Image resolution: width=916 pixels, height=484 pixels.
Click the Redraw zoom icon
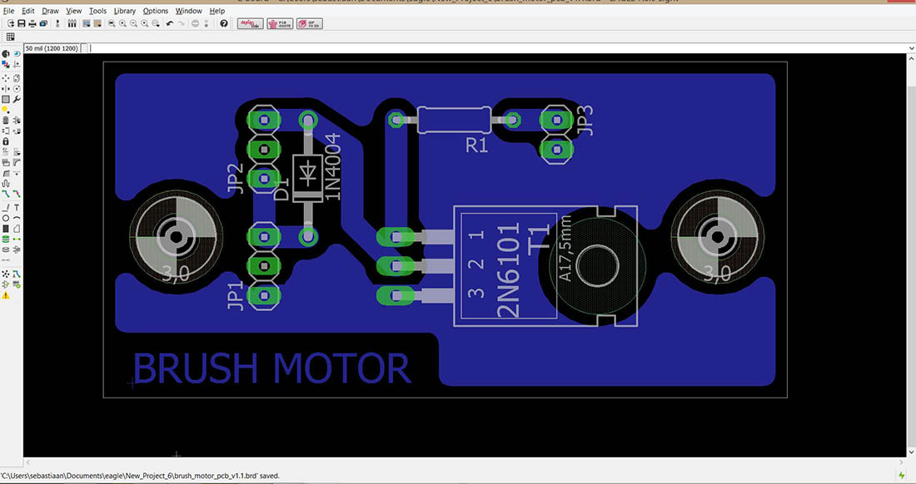[145, 23]
